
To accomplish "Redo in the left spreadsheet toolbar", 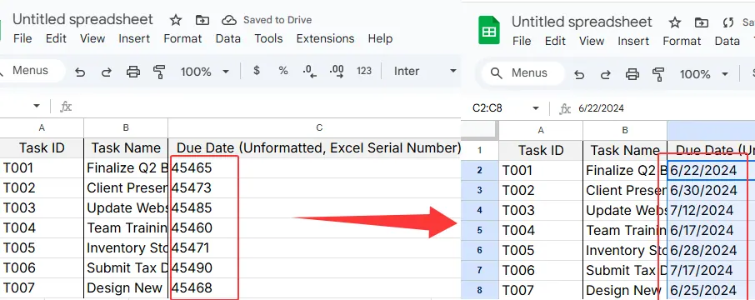I will 107,72.
